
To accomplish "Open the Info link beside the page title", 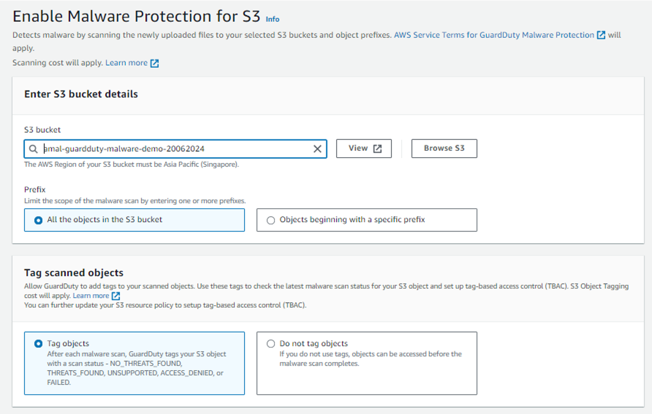I will [x=272, y=19].
